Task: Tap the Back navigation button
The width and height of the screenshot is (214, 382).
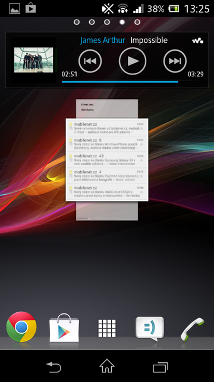Action: tap(53, 367)
